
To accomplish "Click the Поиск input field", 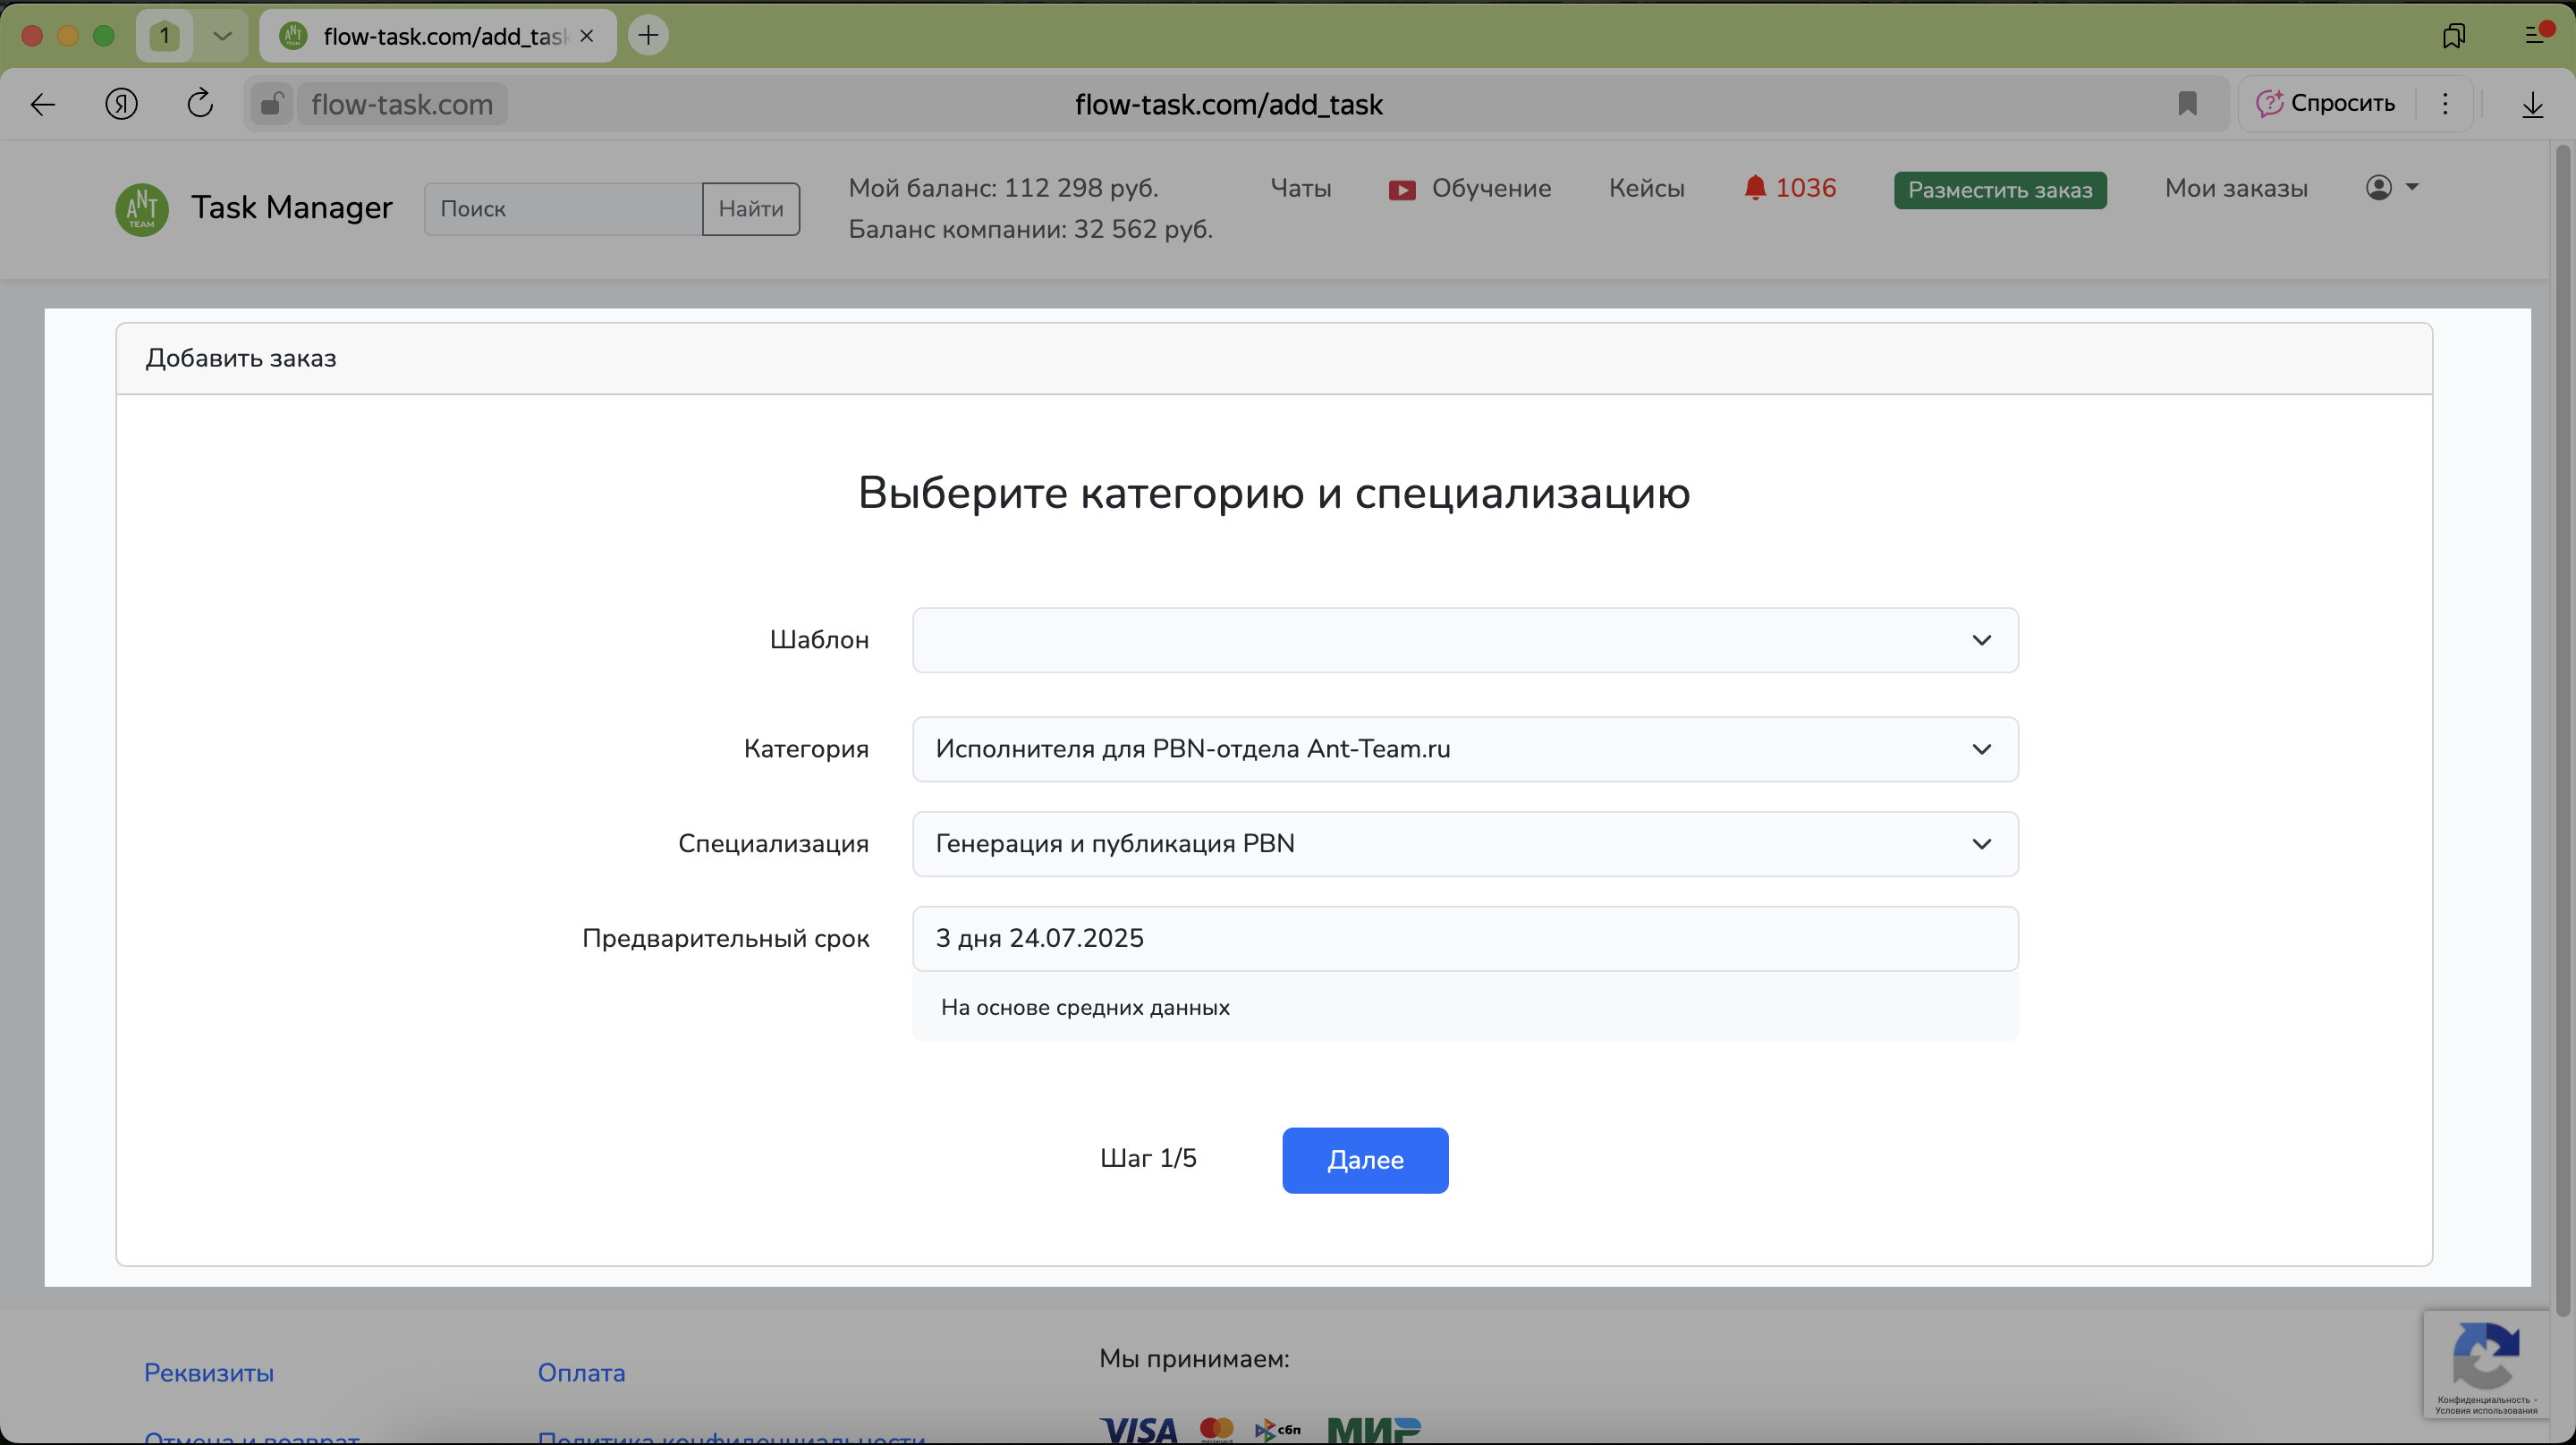I will (x=563, y=209).
